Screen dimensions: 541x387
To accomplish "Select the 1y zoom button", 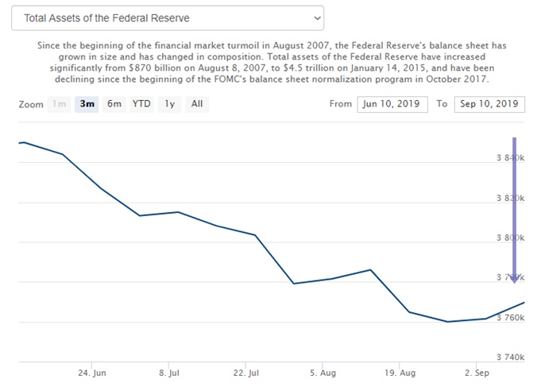I will click(x=169, y=104).
